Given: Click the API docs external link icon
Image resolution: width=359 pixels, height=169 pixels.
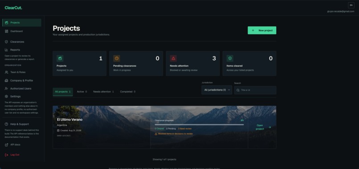Looking at the screenshot, I should pos(6,145).
